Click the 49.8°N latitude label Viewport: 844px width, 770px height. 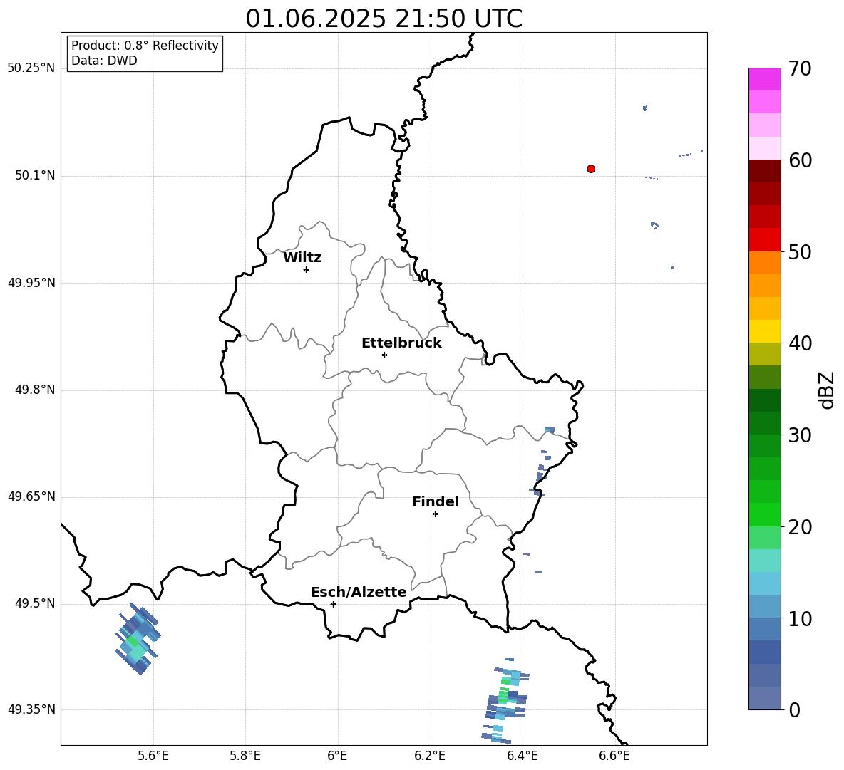click(36, 390)
